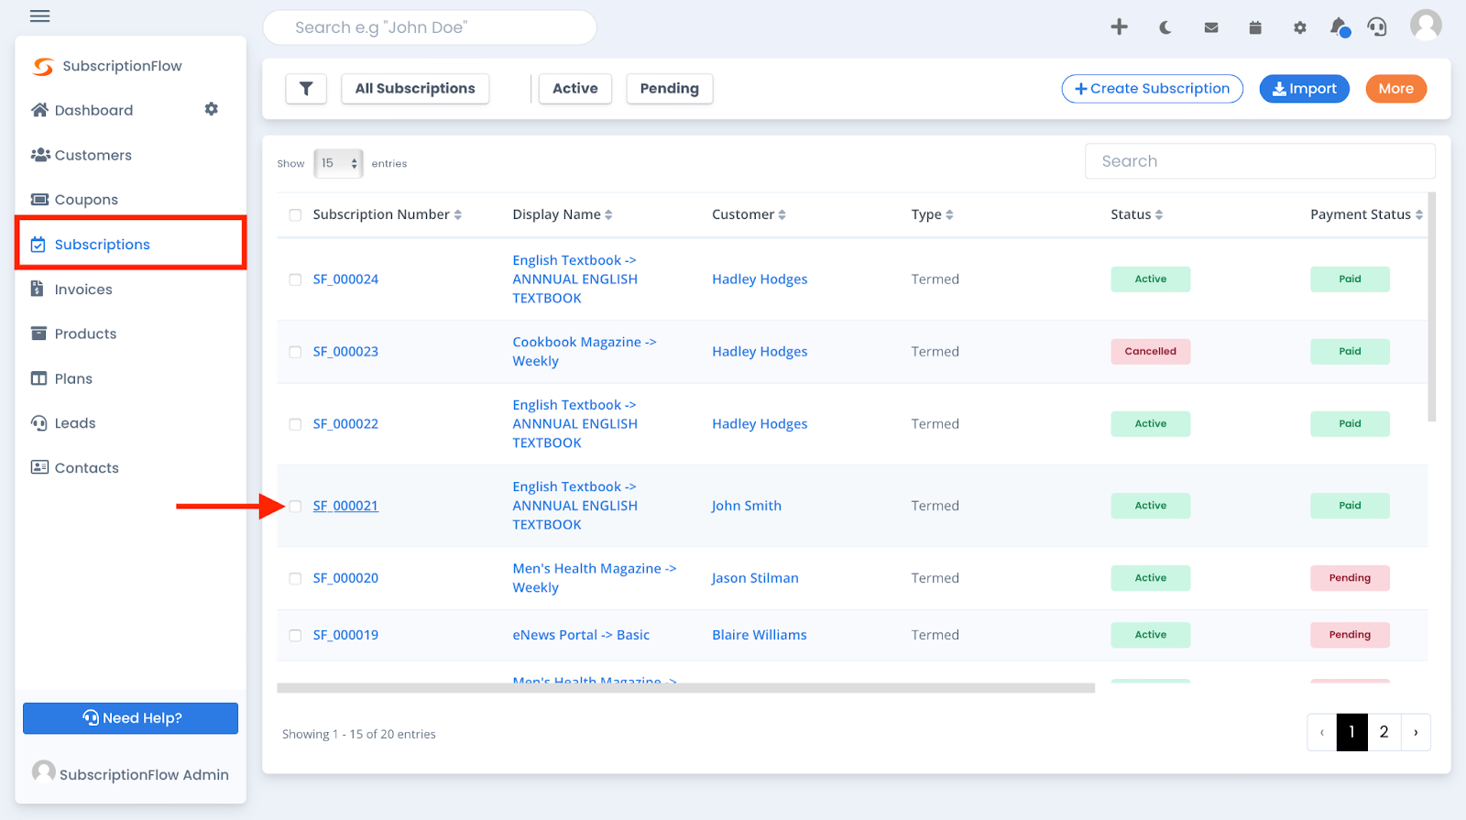Open Dashboard in sidebar

[x=93, y=110]
